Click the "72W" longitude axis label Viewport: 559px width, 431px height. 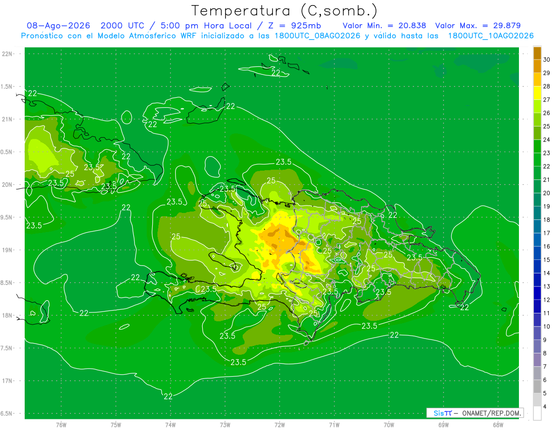279,425
